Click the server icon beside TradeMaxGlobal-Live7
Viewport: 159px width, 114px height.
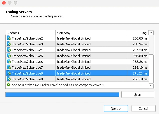click(x=9, y=67)
